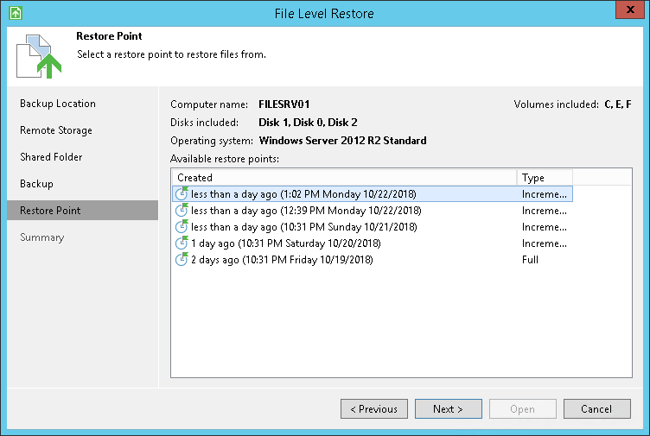Select restore point created 10:31 PM Sunday 10/21/2018

[373, 227]
